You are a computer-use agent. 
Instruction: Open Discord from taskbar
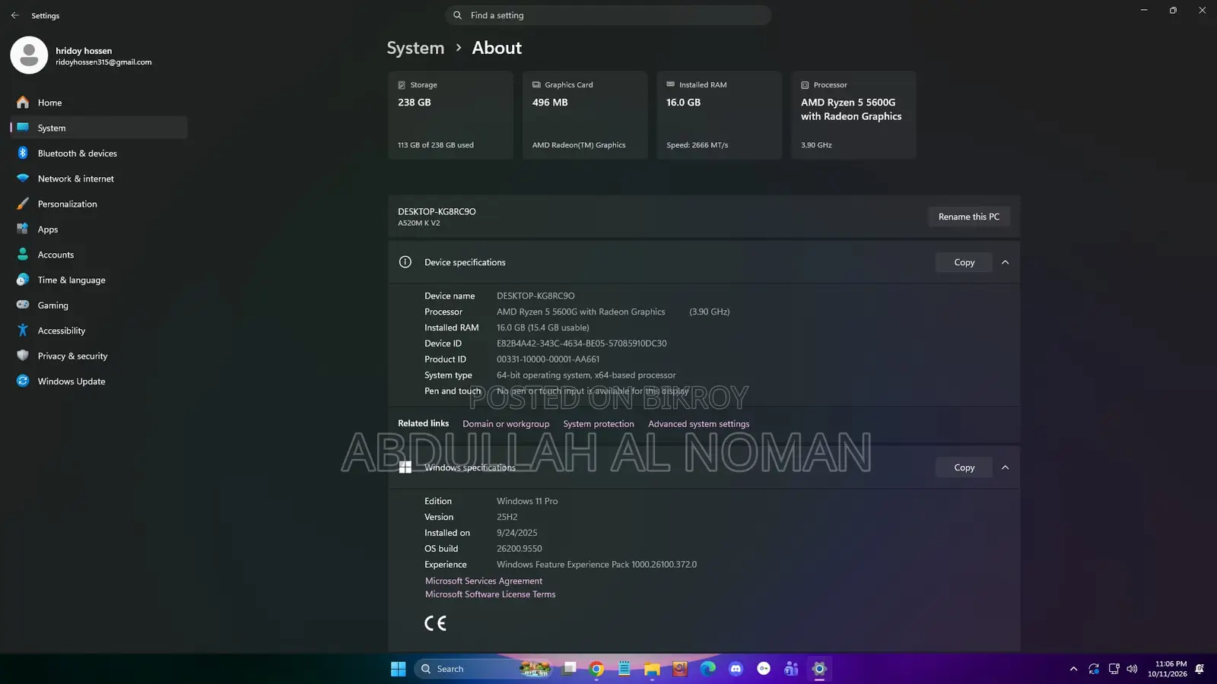click(x=736, y=669)
